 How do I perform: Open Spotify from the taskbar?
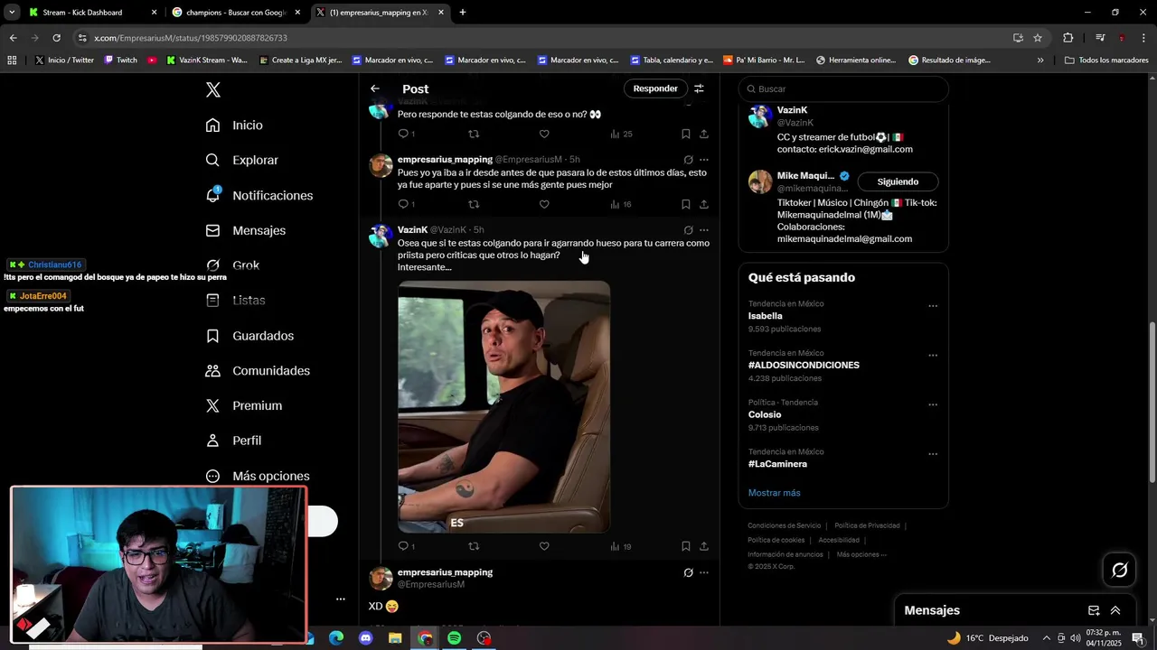454,638
